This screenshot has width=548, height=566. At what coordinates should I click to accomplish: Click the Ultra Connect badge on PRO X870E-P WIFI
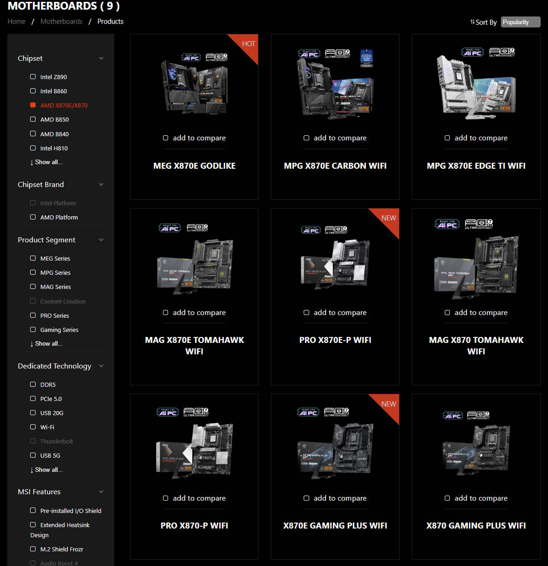pos(336,230)
